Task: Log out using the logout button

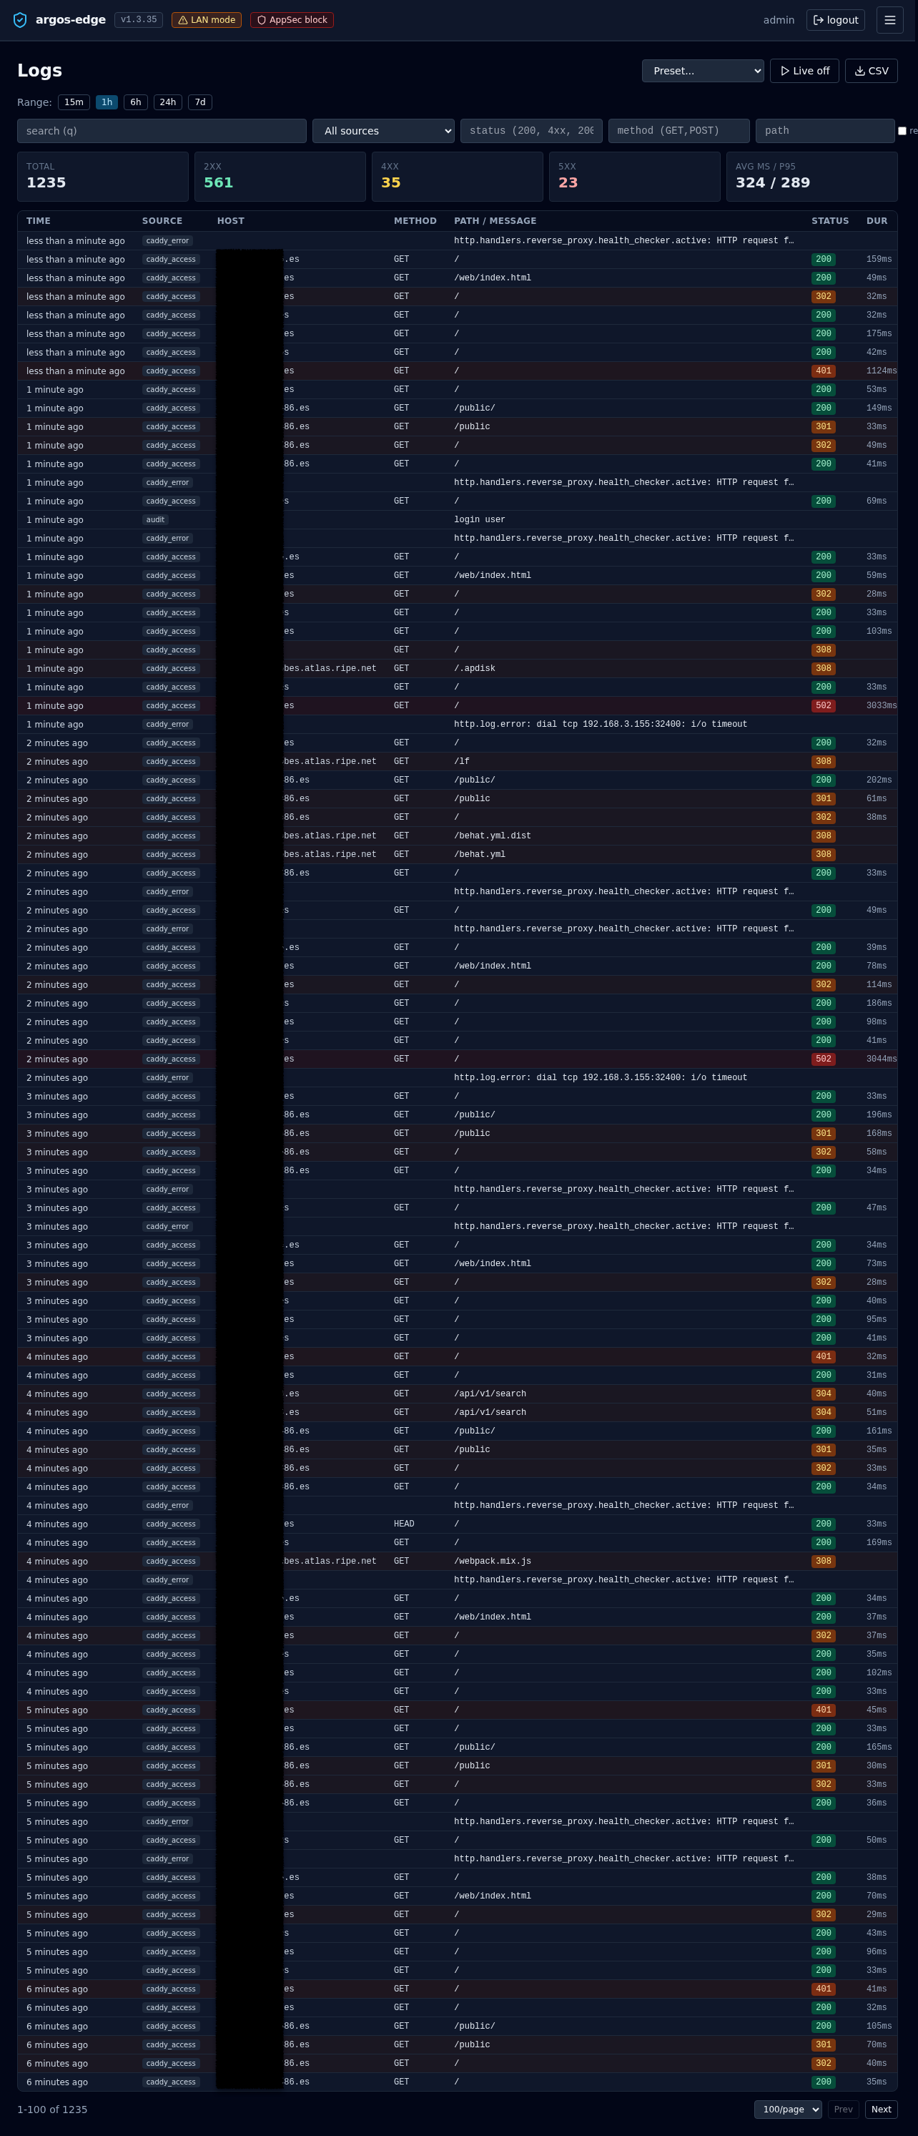Action: pyautogui.click(x=835, y=20)
